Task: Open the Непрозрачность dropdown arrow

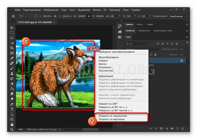Action: pyautogui.click(x=187, y=49)
